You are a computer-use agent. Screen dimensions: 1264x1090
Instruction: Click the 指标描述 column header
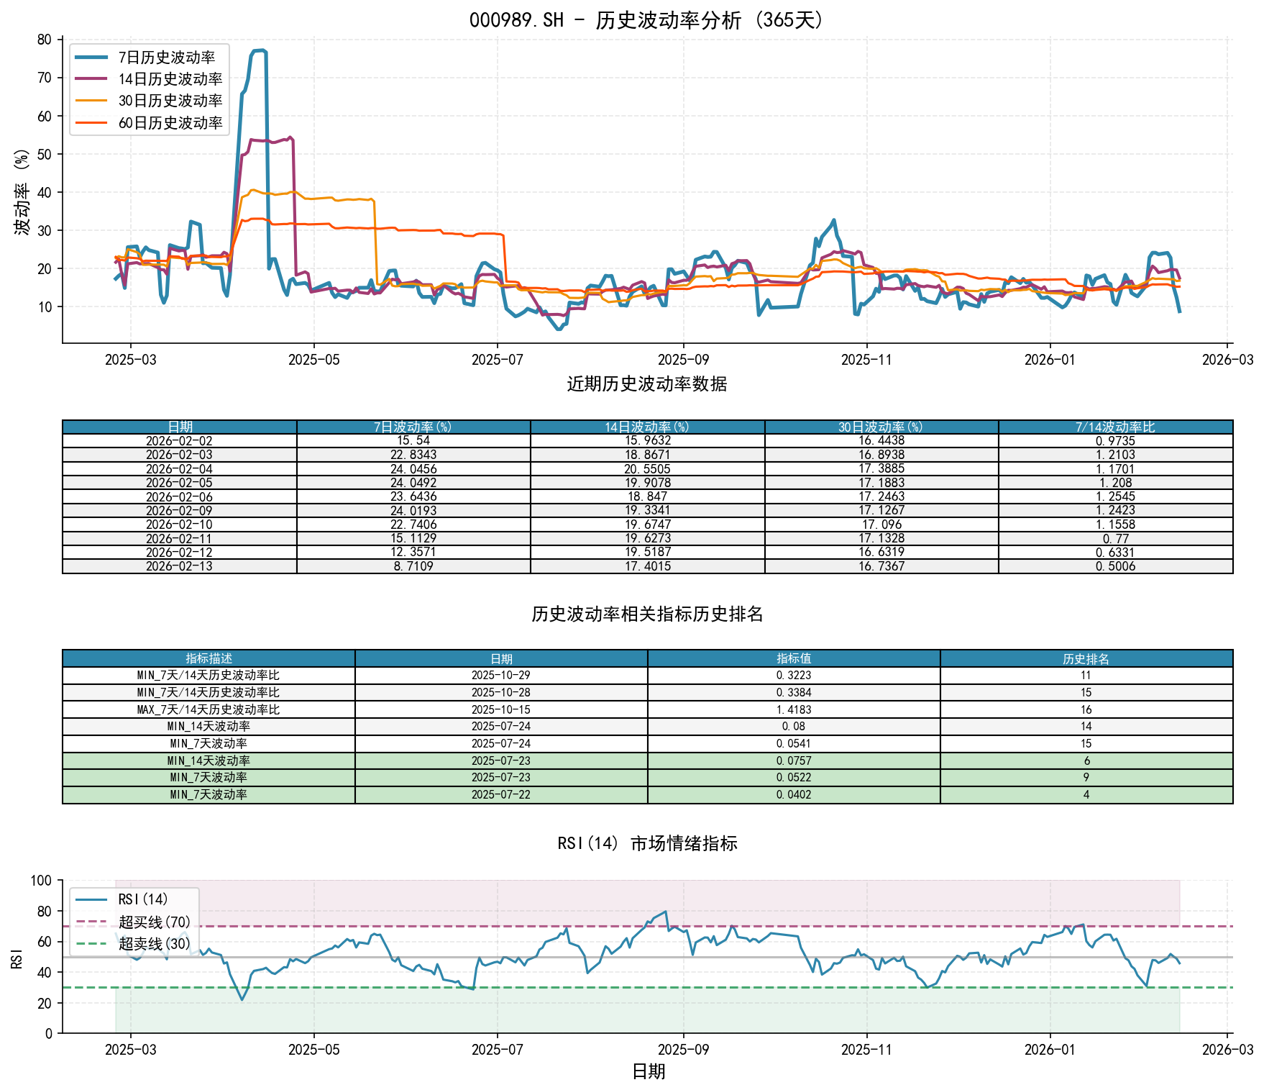point(209,658)
